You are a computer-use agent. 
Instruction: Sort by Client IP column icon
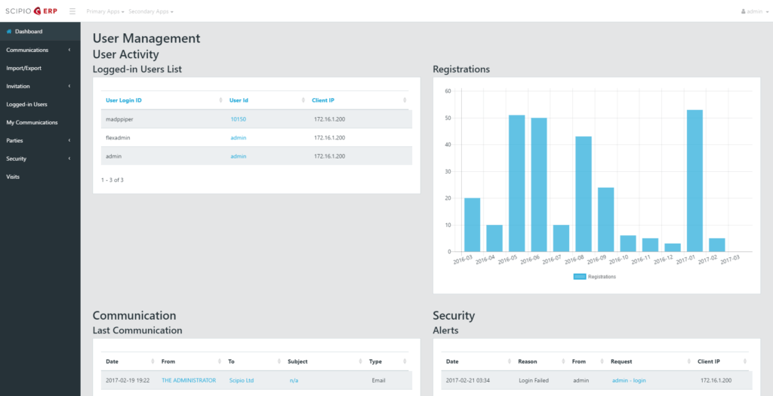click(405, 100)
